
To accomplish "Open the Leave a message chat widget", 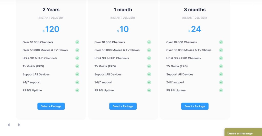I will [240, 133].
